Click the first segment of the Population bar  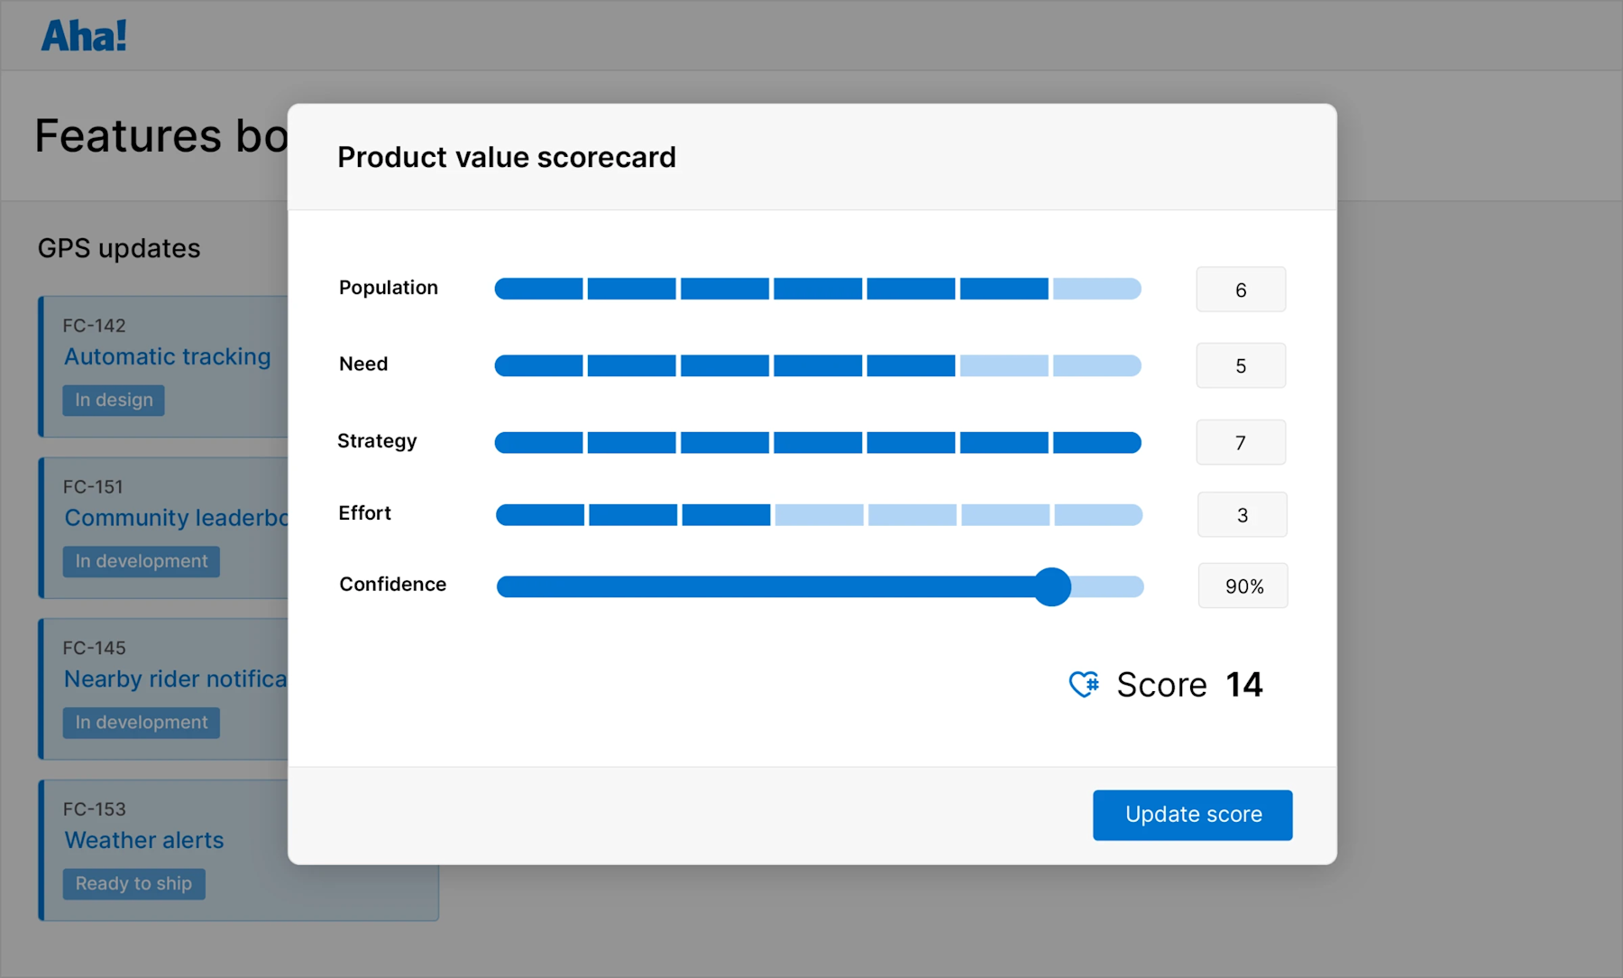(x=539, y=289)
